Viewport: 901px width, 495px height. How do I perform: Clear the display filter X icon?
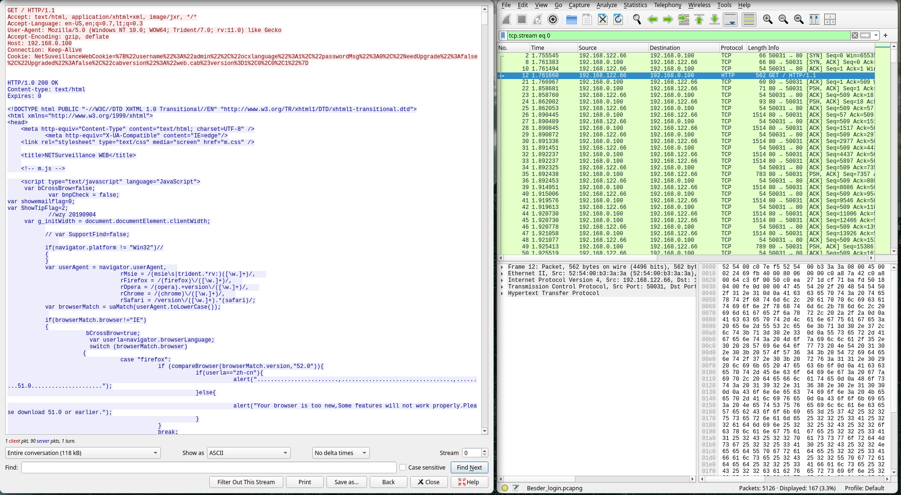(x=855, y=35)
